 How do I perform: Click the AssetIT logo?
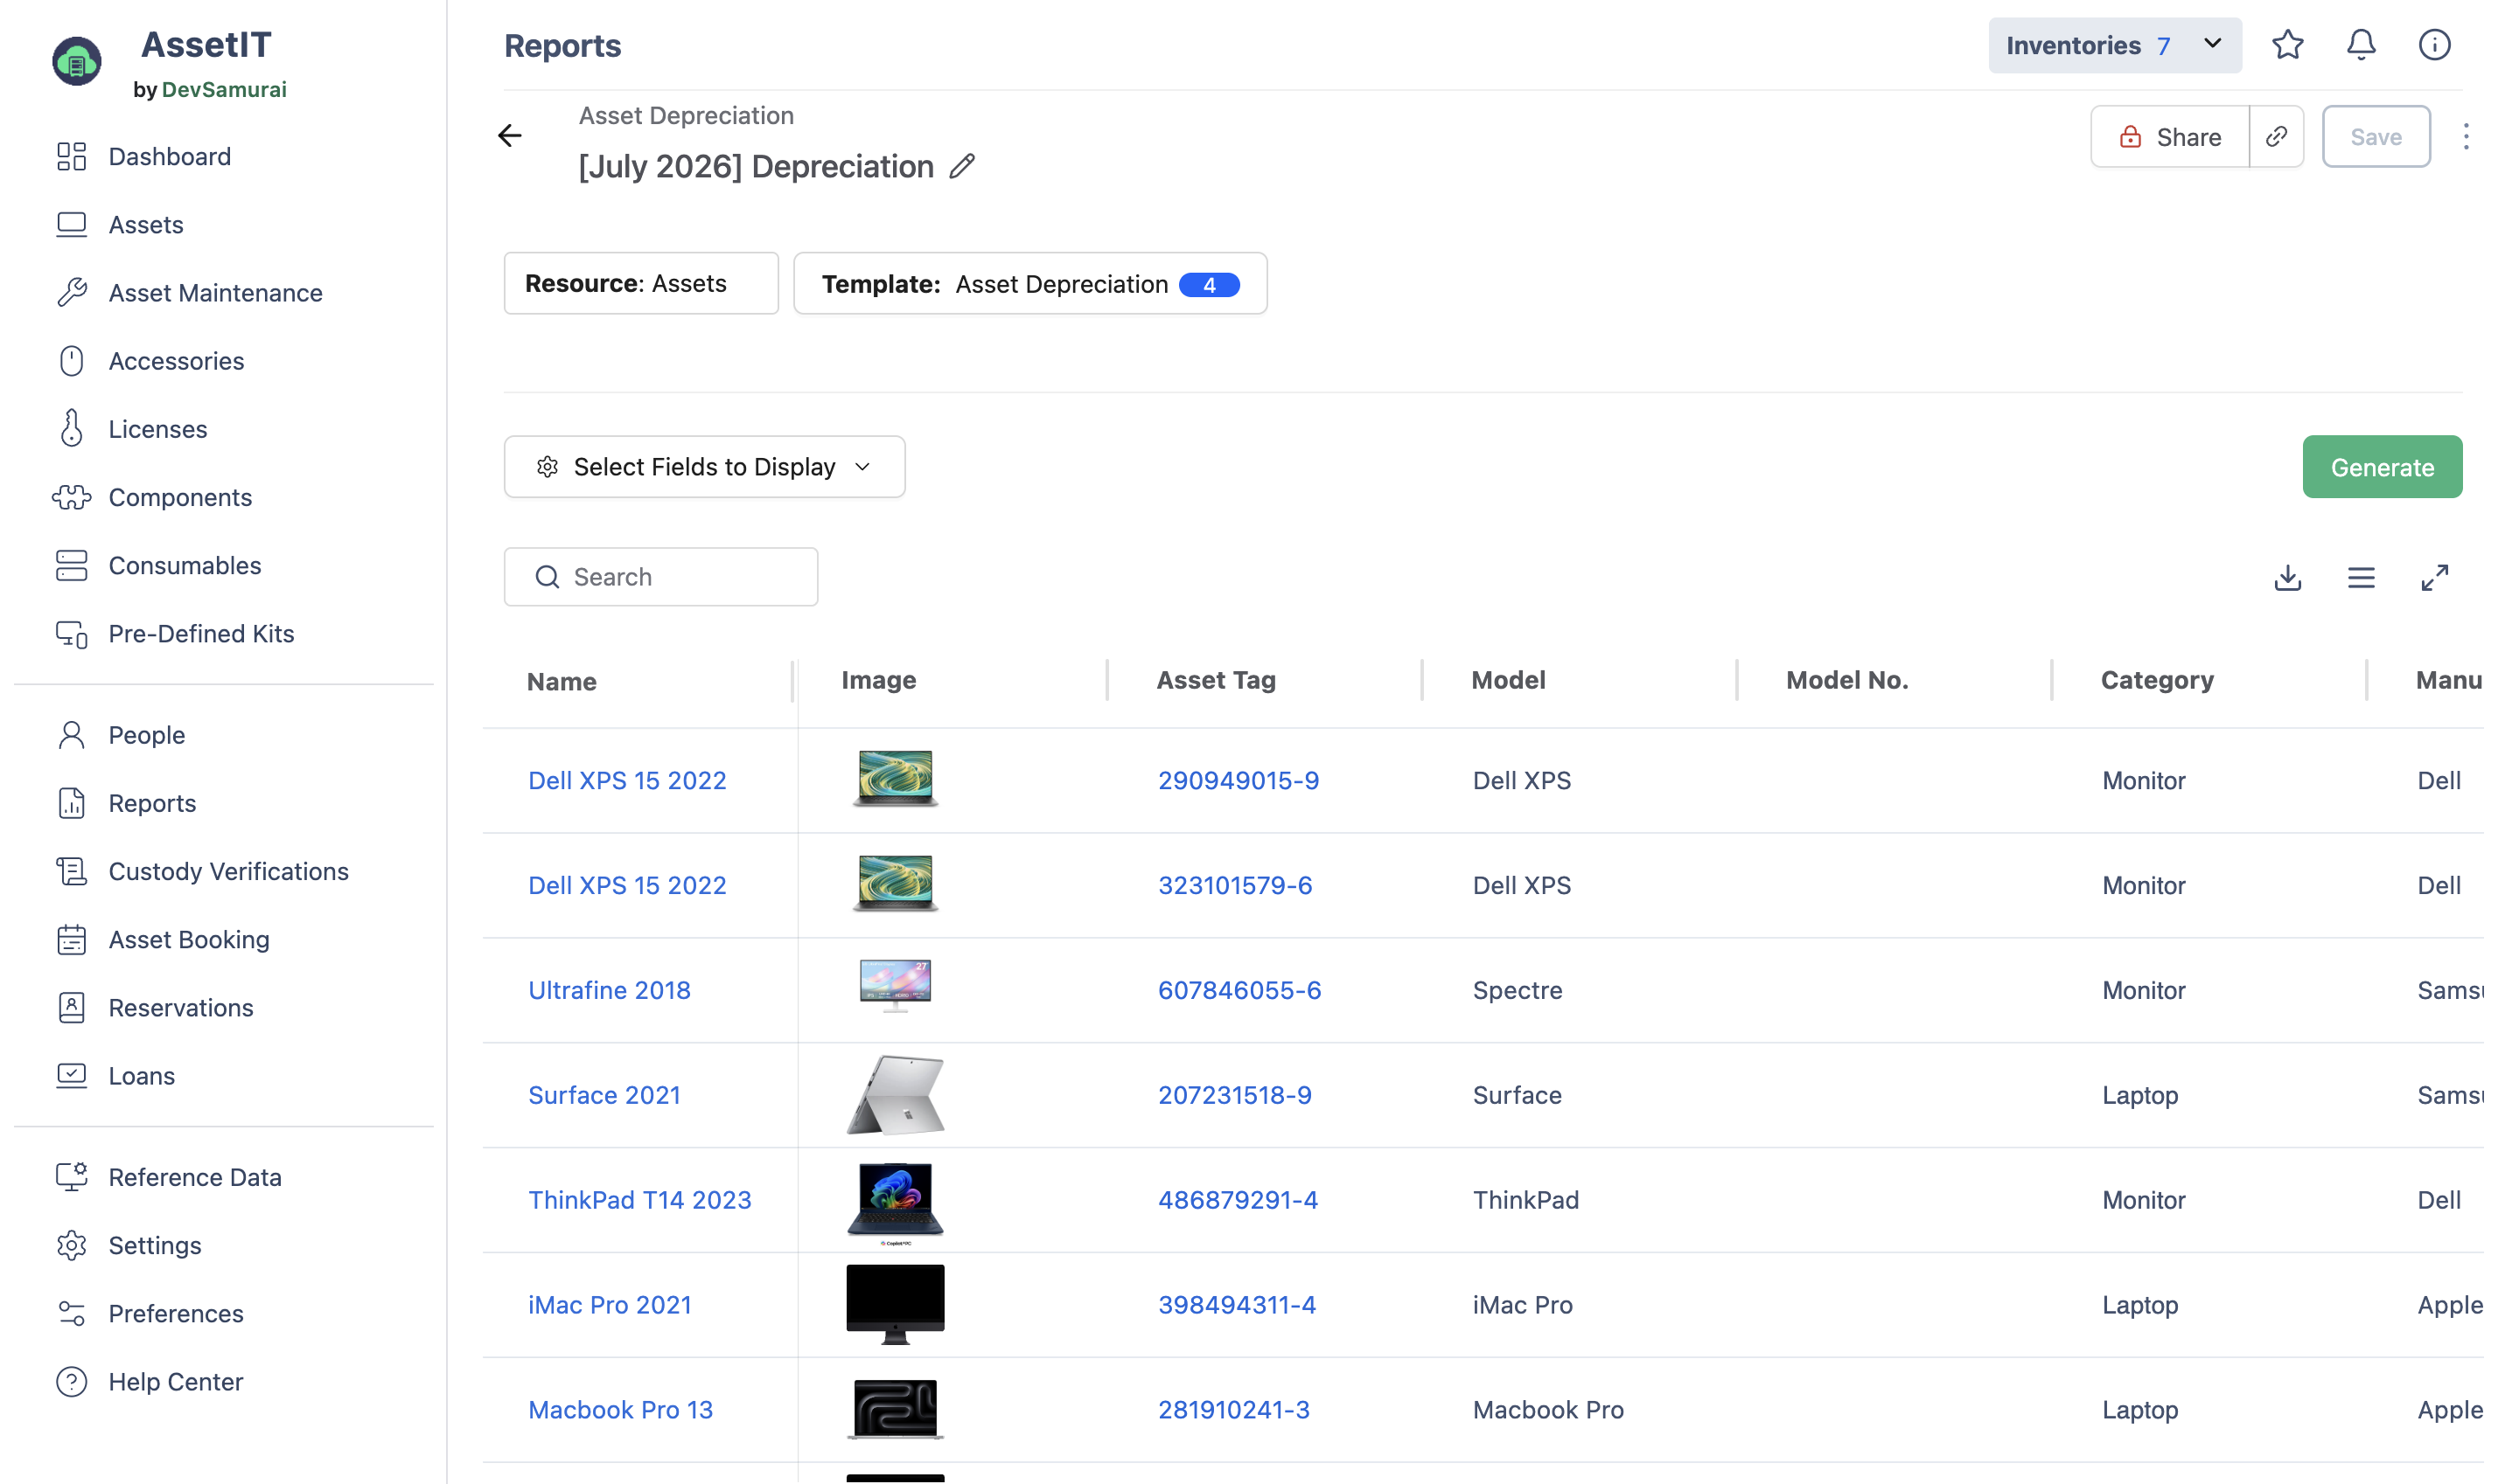point(77,61)
